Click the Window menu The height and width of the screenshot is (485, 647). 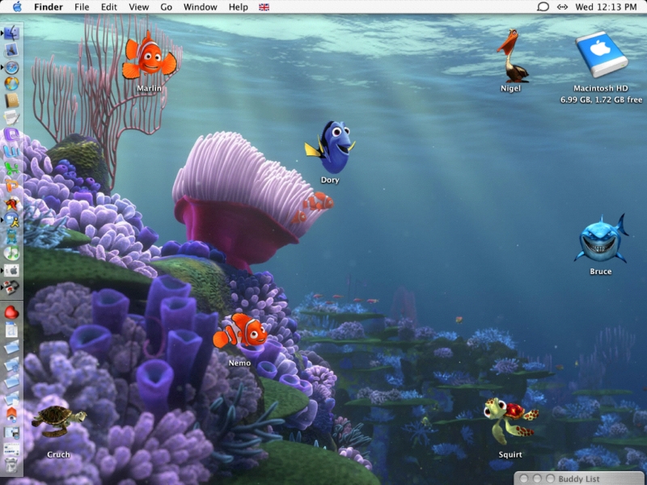click(200, 6)
